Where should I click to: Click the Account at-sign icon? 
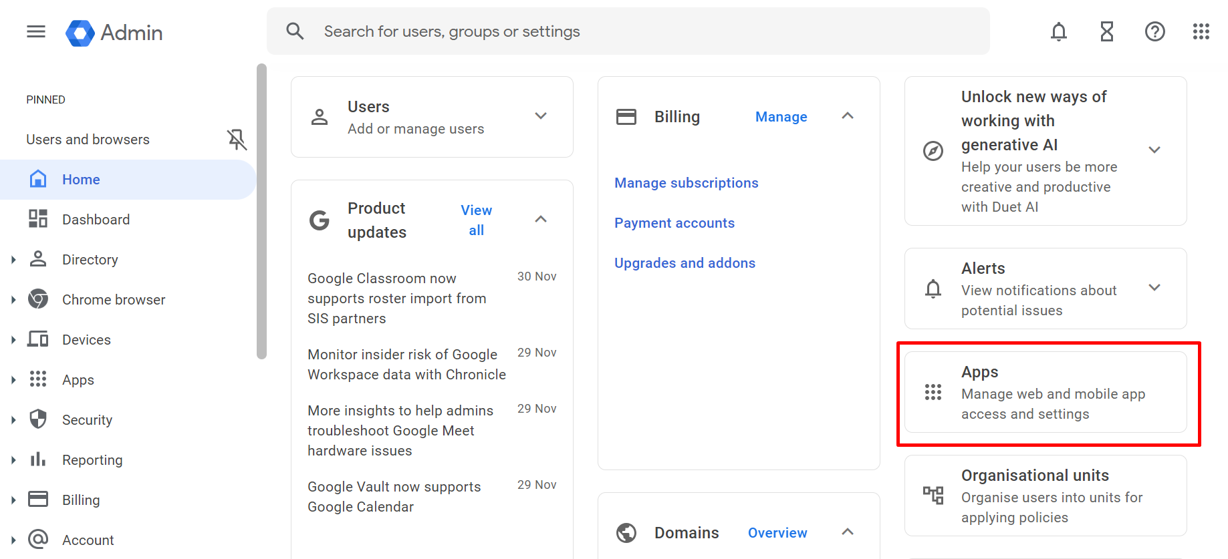38,539
